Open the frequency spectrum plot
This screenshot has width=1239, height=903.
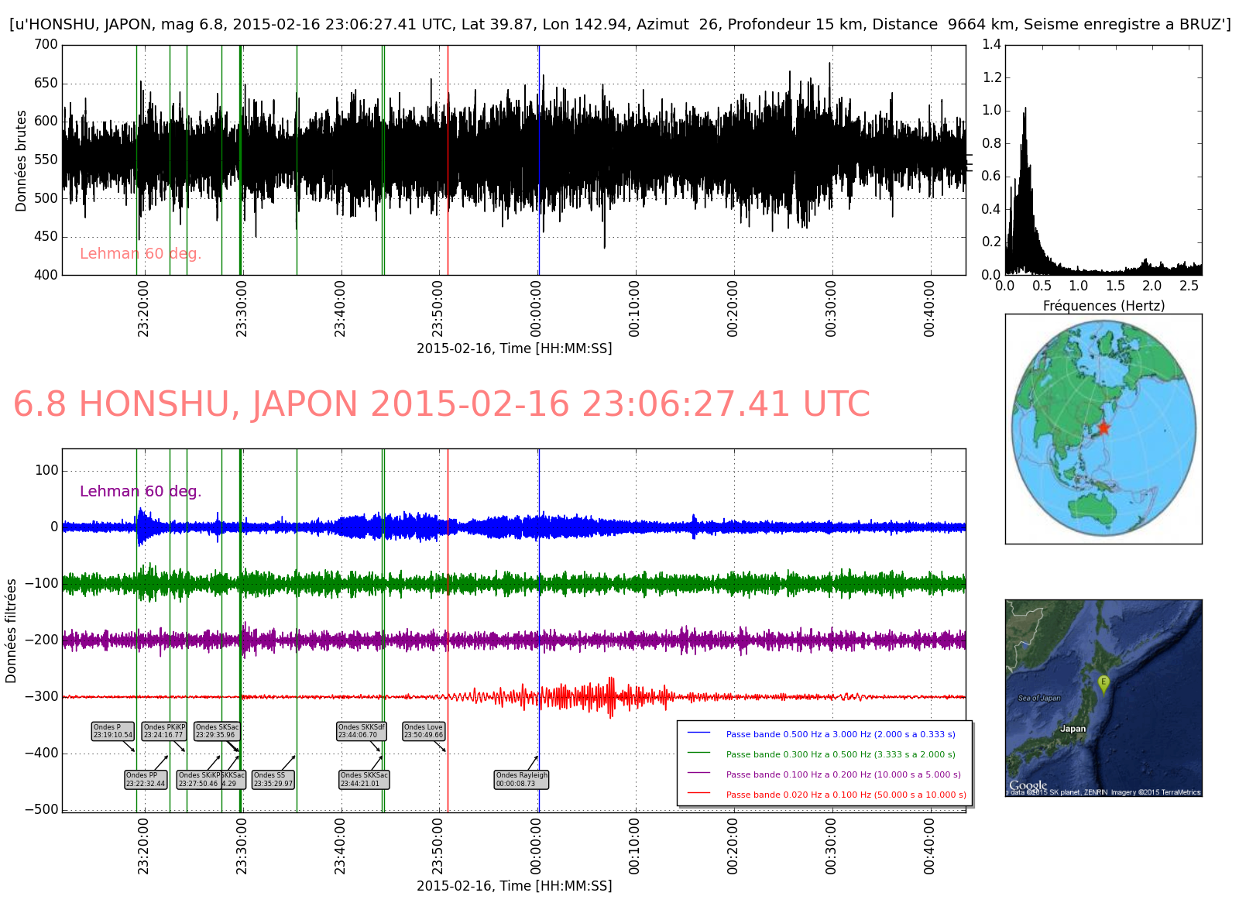(1103, 160)
